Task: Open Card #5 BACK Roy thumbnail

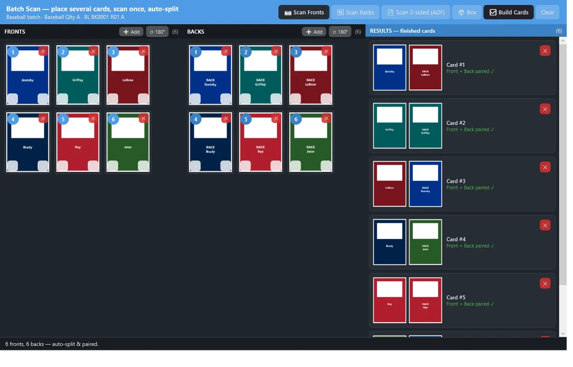Action: 430,303
